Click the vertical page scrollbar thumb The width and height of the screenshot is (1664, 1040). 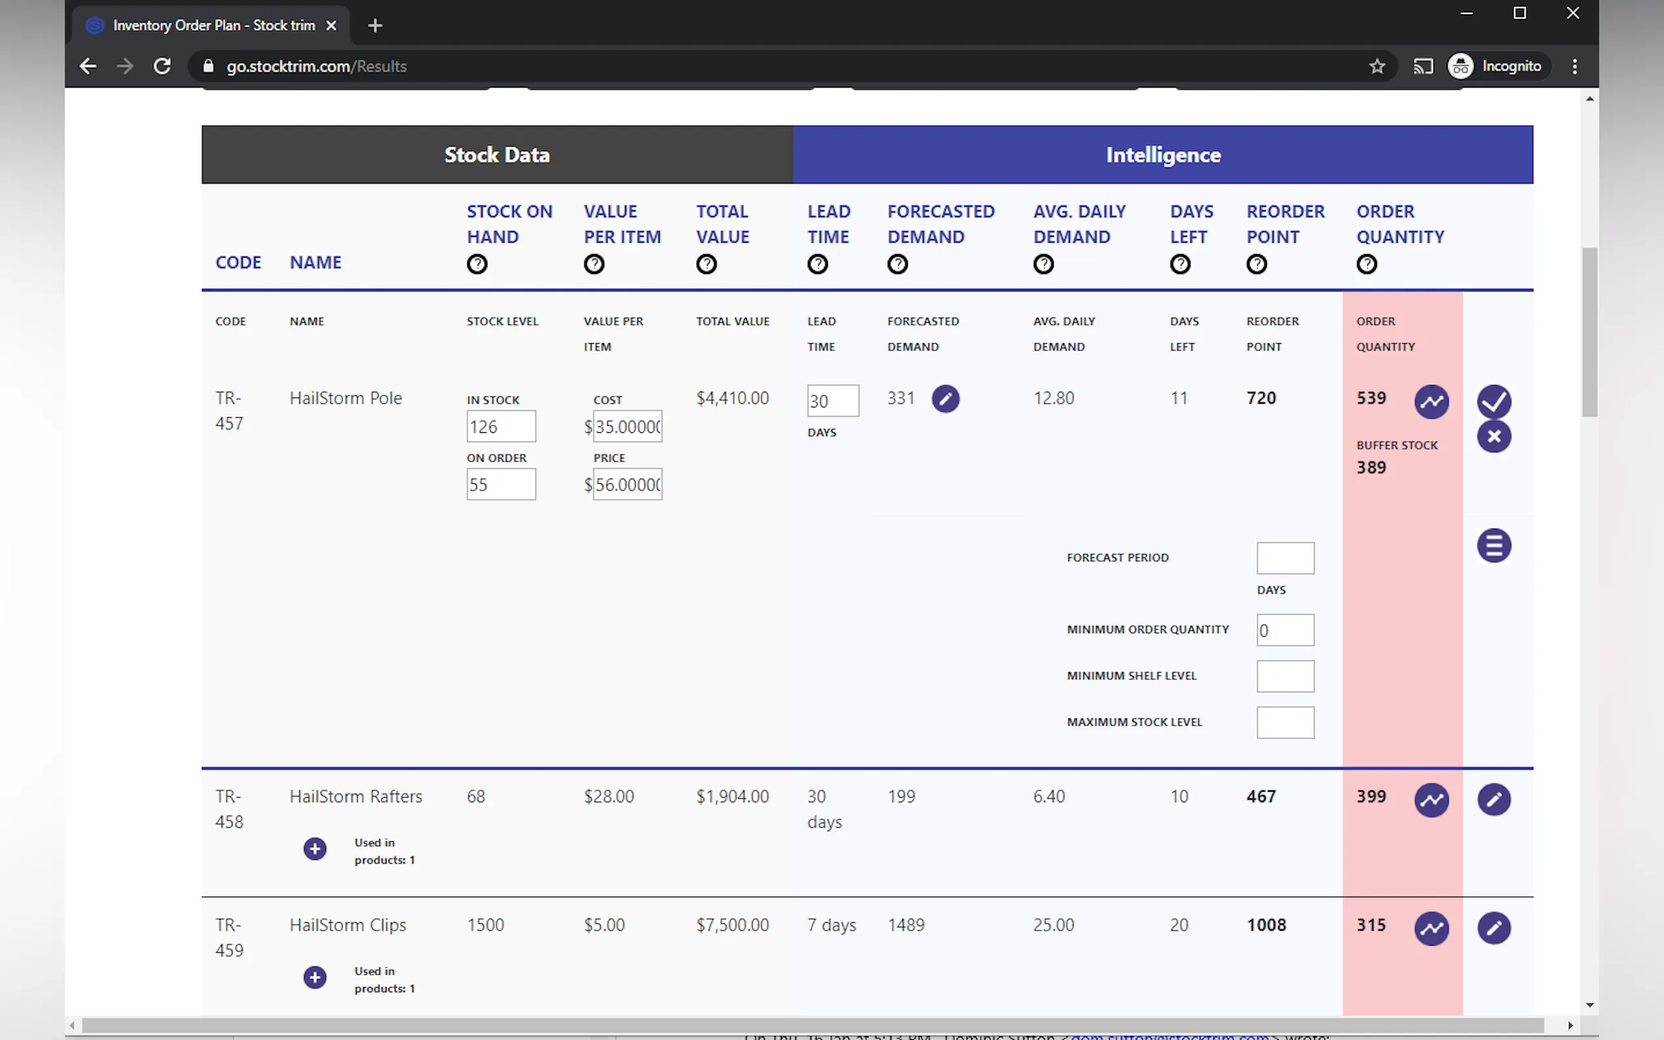click(1589, 331)
